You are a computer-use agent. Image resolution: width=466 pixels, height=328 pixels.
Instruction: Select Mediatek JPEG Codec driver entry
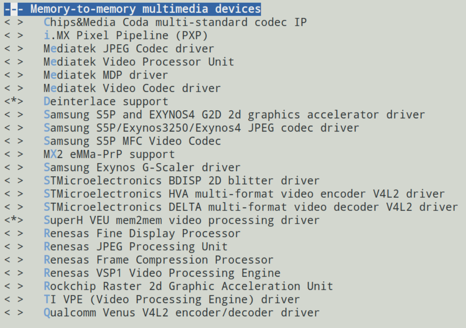pyautogui.click(x=129, y=49)
